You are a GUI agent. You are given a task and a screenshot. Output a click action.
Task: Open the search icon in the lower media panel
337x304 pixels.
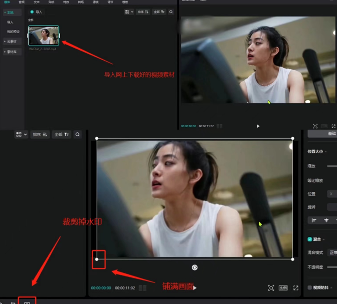tap(77, 134)
